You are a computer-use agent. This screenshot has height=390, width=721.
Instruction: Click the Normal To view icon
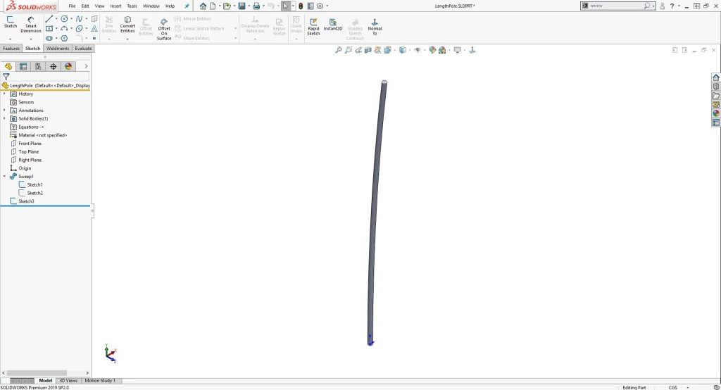coord(375,27)
